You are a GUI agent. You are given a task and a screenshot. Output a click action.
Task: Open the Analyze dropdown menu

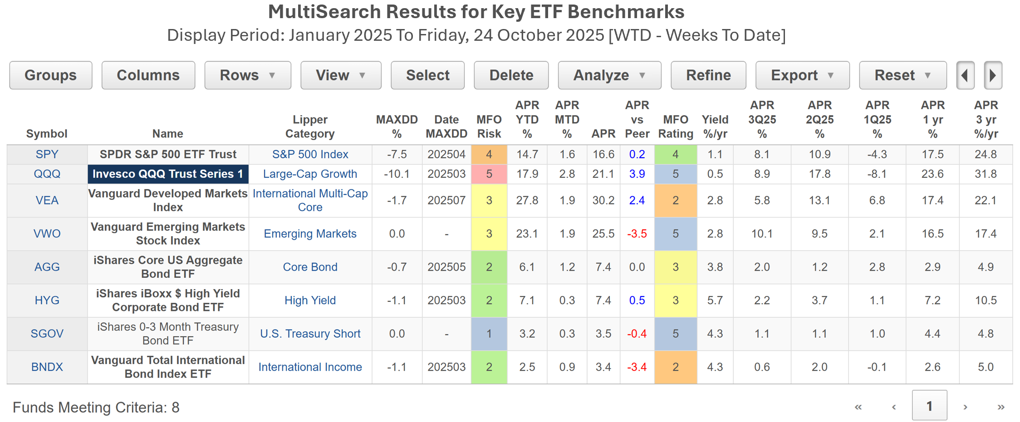[x=609, y=75]
